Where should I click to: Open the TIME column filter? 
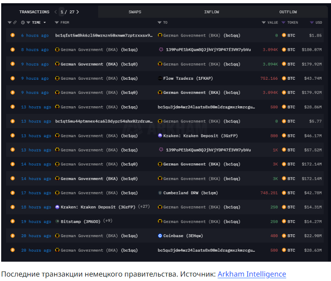pyautogui.click(x=28, y=23)
